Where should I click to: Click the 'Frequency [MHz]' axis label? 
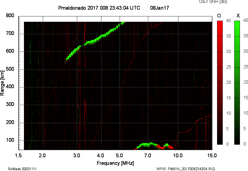[x=115, y=163]
